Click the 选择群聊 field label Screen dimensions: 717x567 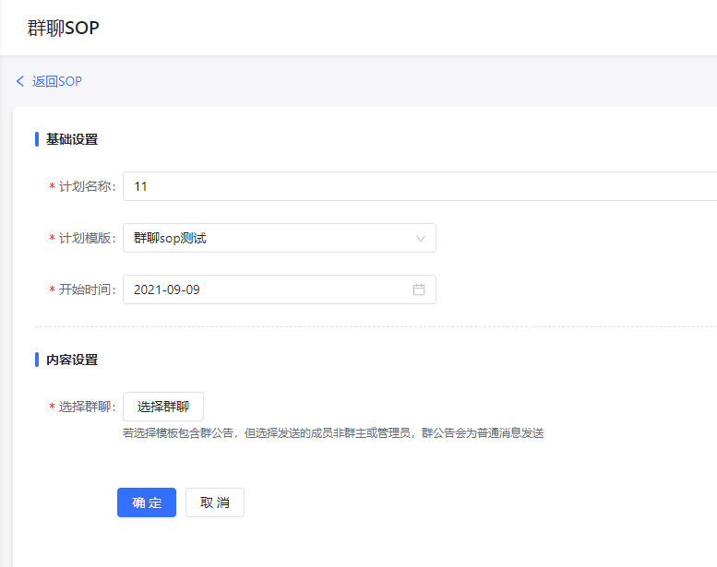(87, 407)
